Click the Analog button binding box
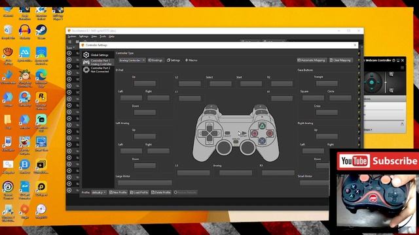This screenshot has height=235, width=419. (x=236, y=173)
